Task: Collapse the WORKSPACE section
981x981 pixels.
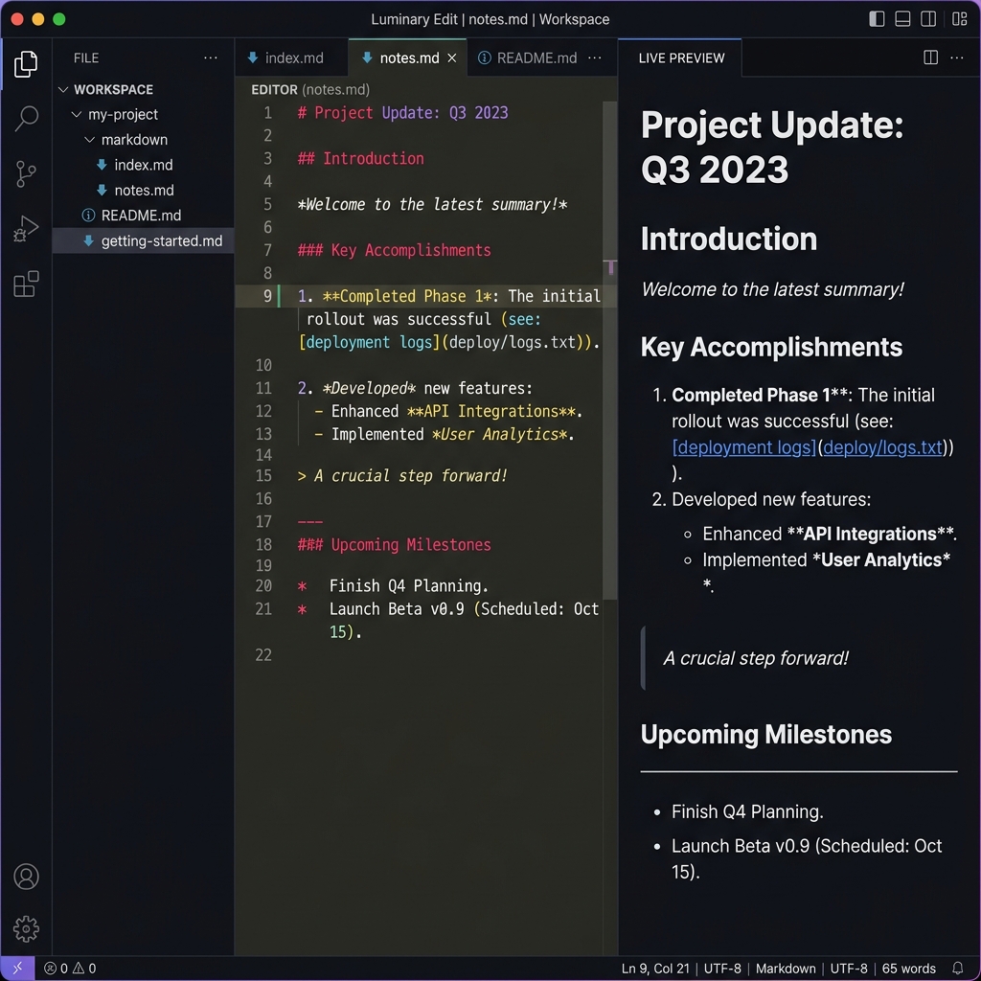Action: point(62,89)
